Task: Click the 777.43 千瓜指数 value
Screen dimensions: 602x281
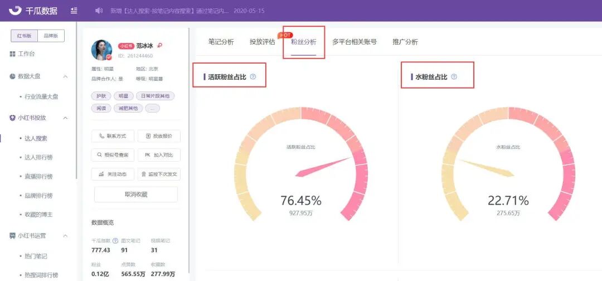Action: (x=101, y=250)
